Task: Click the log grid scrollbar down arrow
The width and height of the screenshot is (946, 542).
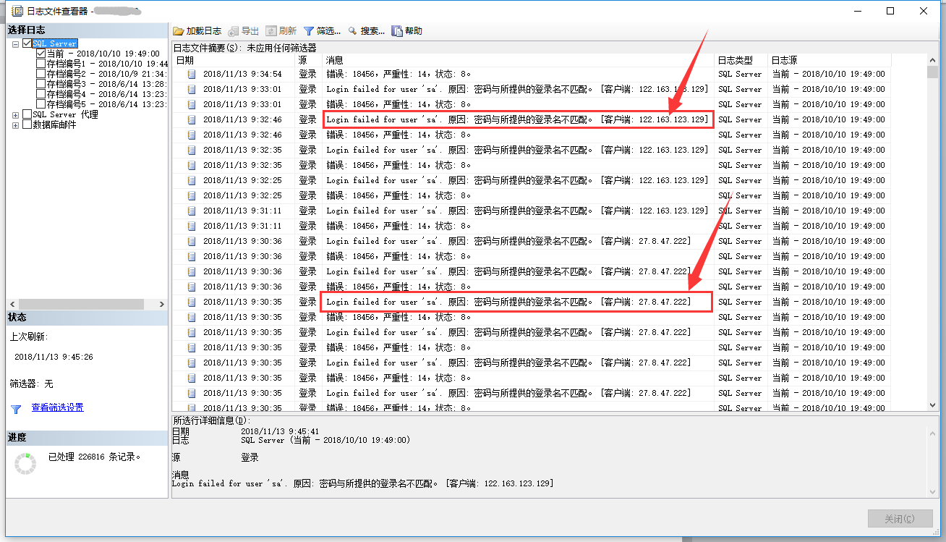Action: 933,405
